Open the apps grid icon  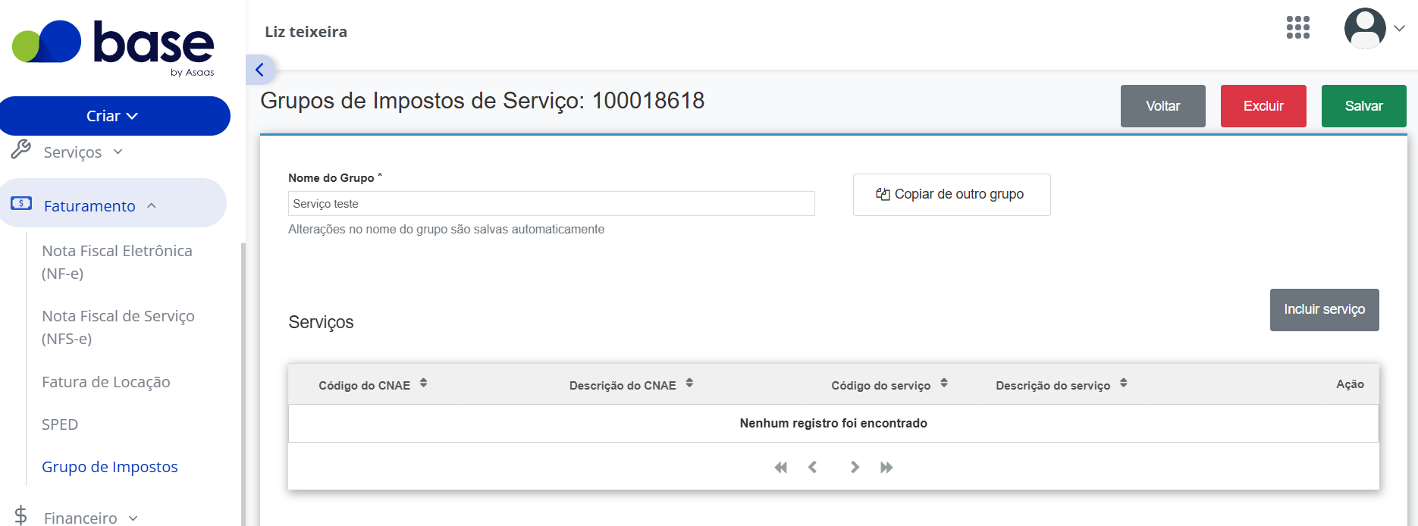pyautogui.click(x=1297, y=28)
